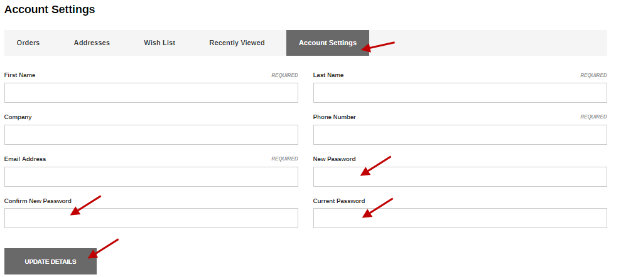Click into the Company field
621x277 pixels.
151,135
